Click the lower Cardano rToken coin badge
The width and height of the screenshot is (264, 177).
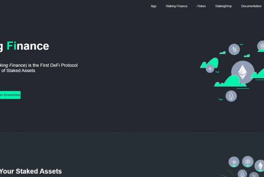[234, 162]
